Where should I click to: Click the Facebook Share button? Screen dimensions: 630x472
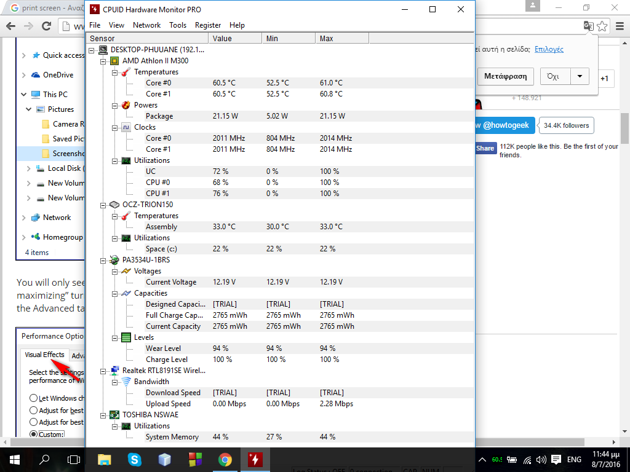point(485,148)
